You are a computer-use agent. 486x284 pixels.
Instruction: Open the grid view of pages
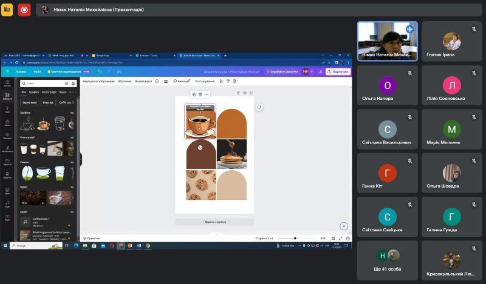pyautogui.click(x=333, y=238)
